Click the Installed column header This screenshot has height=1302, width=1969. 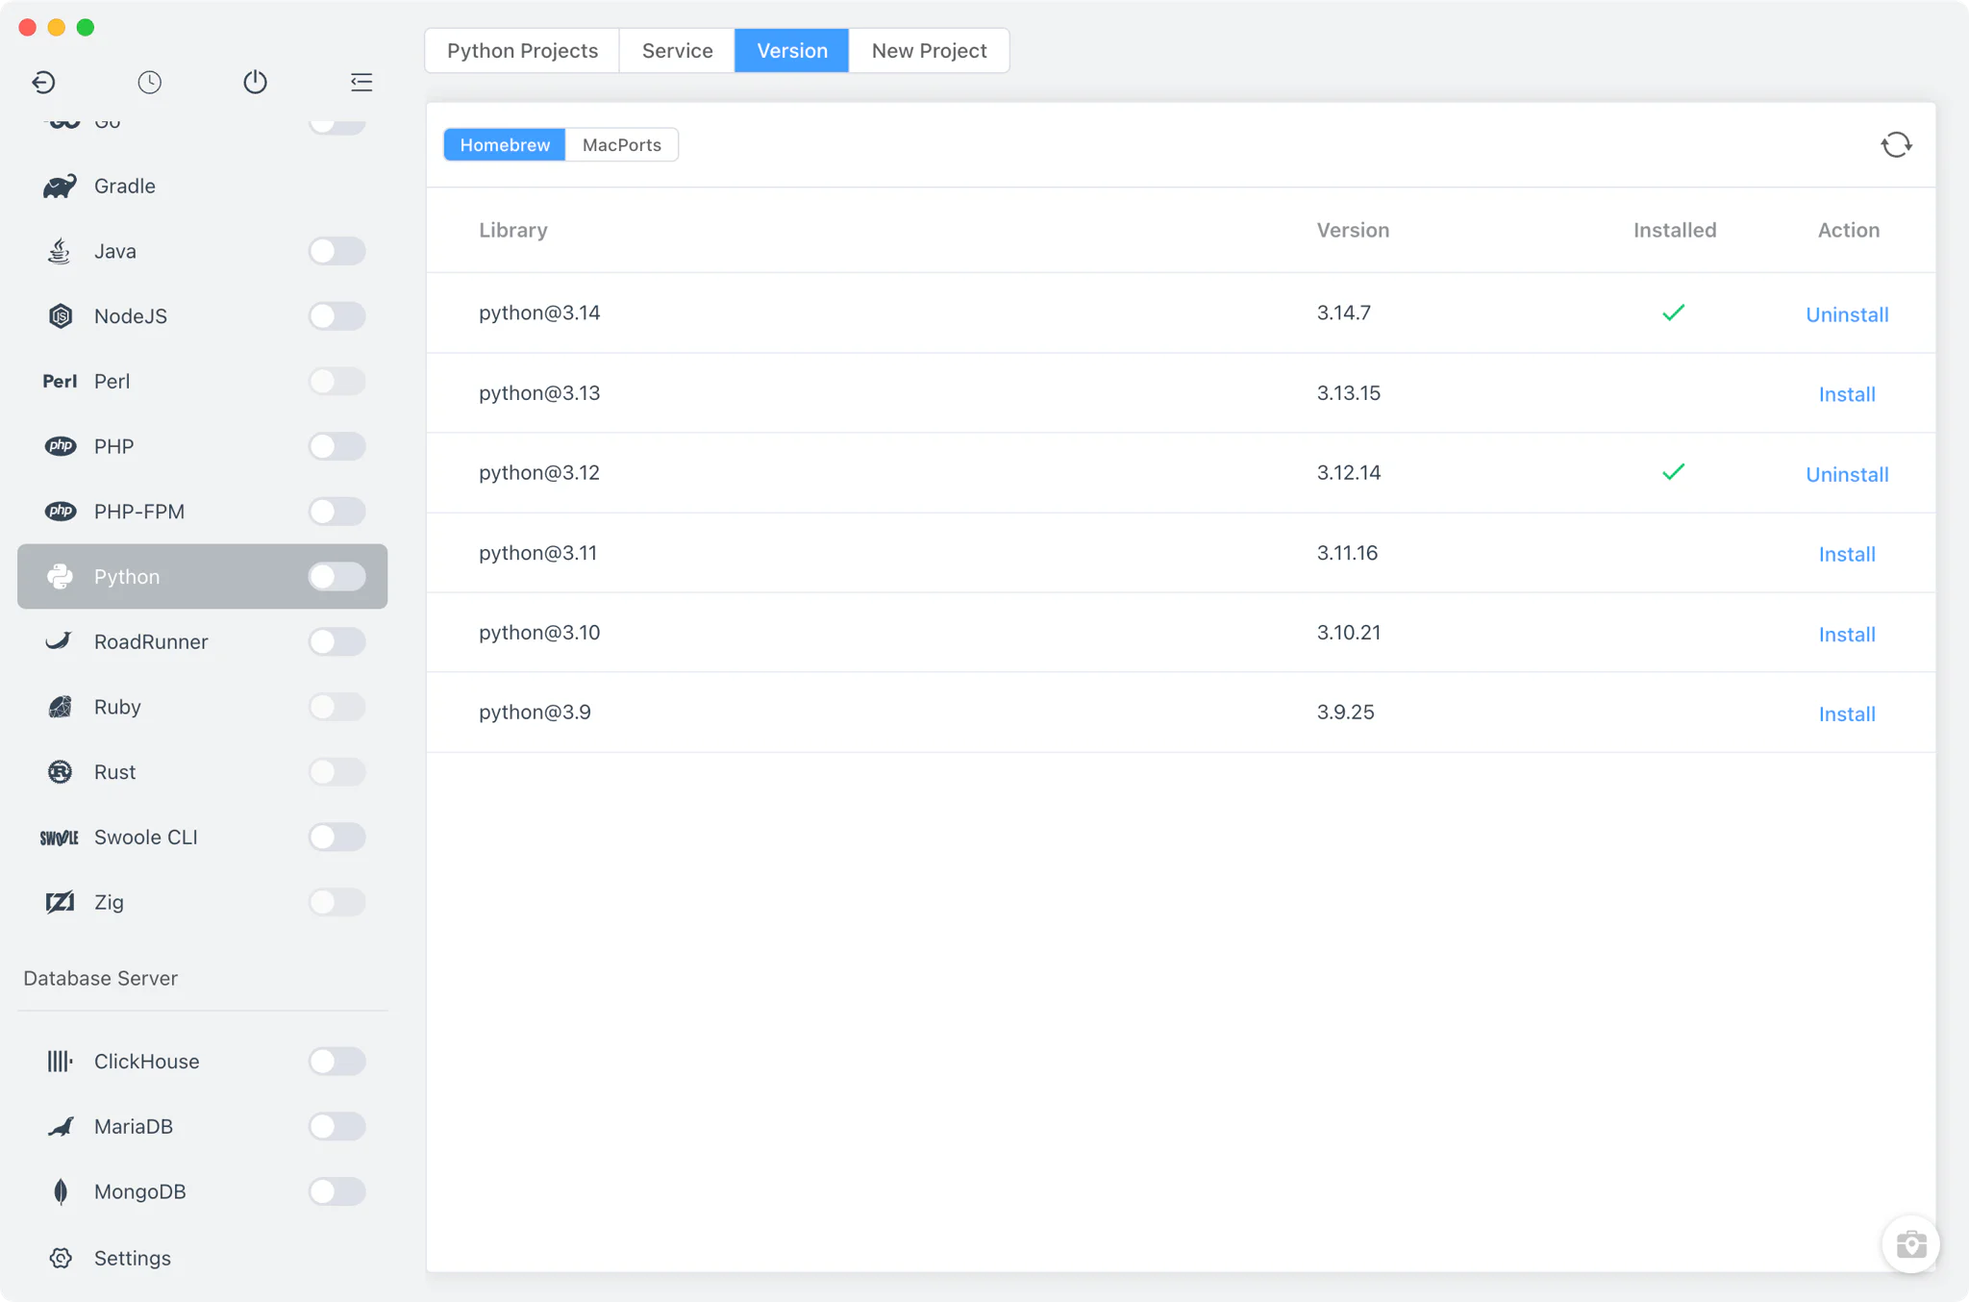(1675, 230)
